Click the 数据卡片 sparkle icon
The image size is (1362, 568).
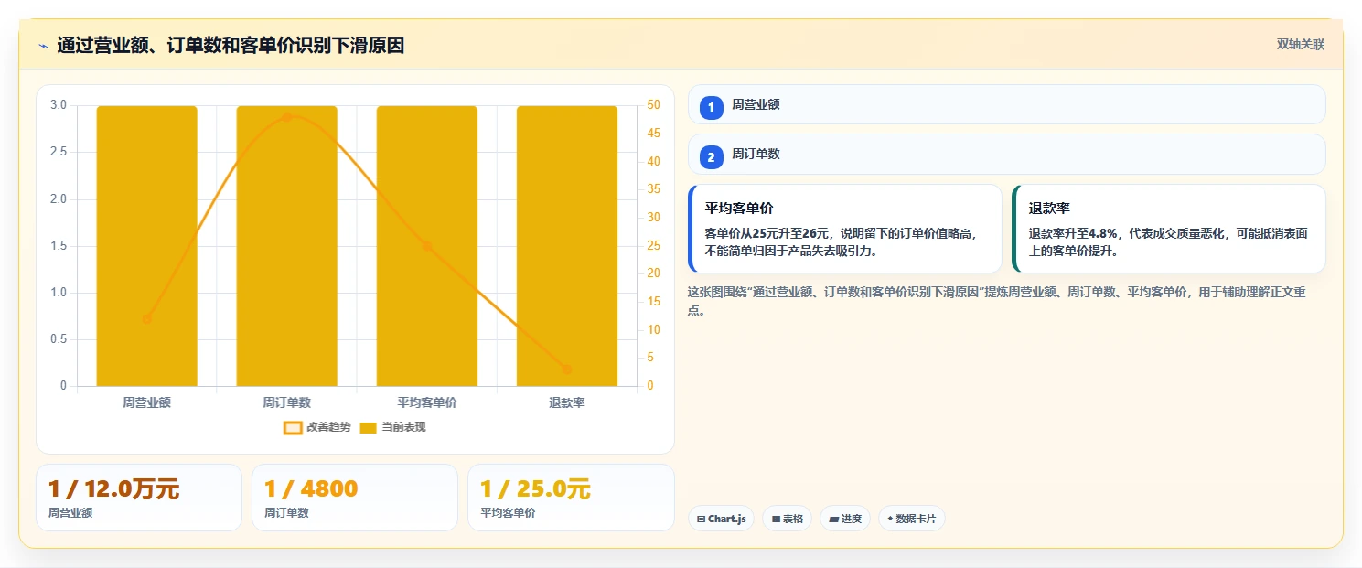tap(889, 519)
